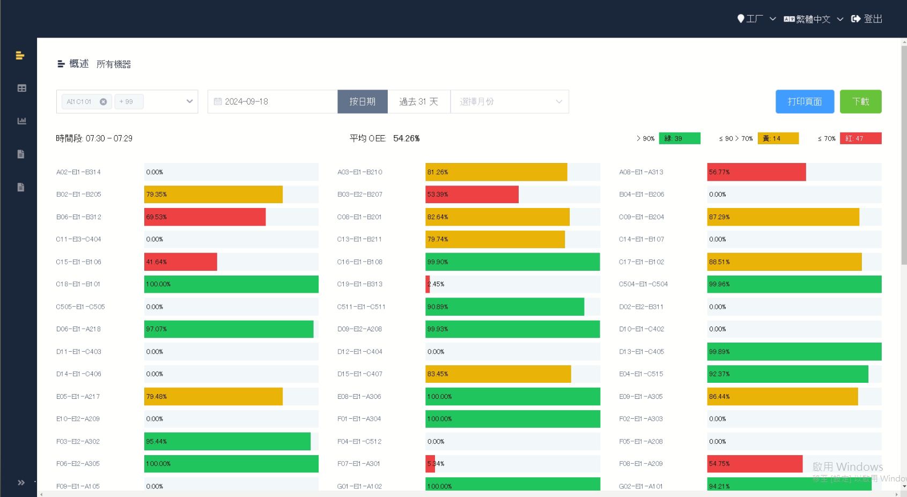Click the green 綠: 39 legend swatch
907x497 pixels.
[679, 138]
